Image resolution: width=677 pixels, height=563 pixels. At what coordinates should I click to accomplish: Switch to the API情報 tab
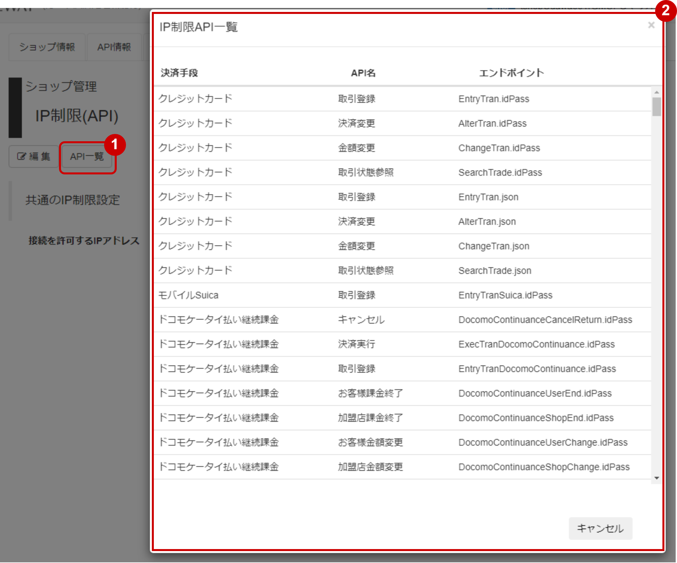pyautogui.click(x=114, y=47)
